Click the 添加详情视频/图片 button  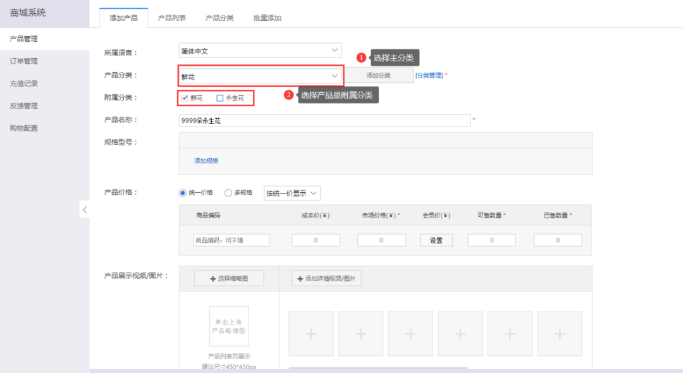326,278
